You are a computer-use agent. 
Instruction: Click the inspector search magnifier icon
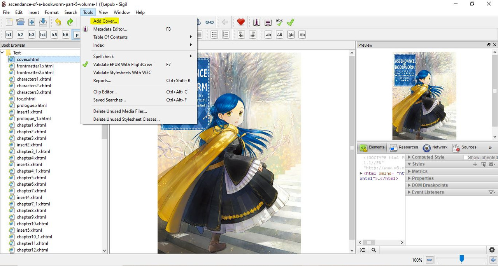tap(373, 250)
